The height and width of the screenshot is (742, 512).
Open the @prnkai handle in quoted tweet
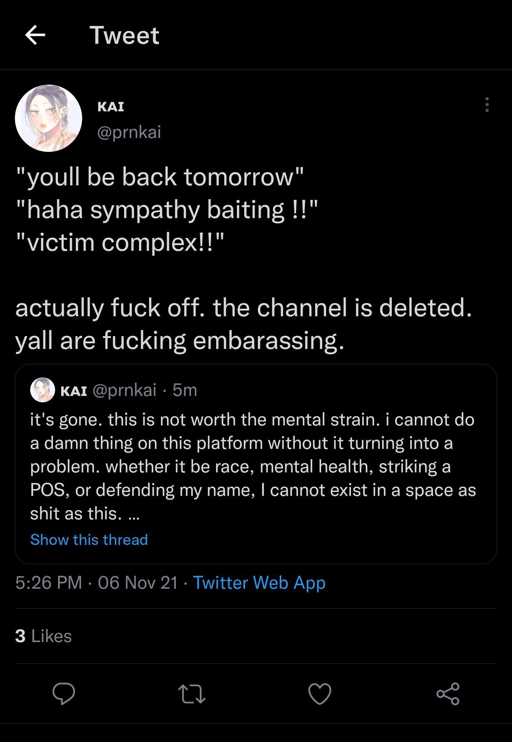click(x=125, y=390)
